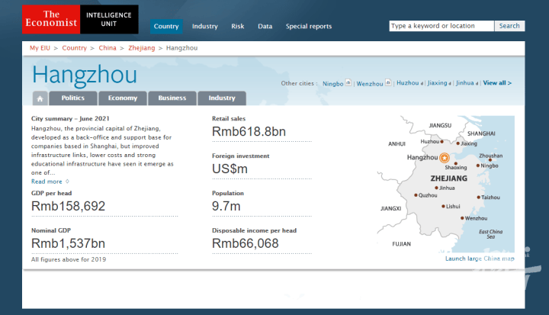Open the Country navigation menu
The image size is (549, 315).
tap(166, 26)
